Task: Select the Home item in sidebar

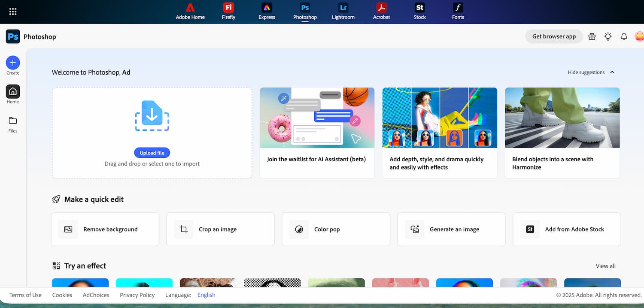Action: point(13,94)
